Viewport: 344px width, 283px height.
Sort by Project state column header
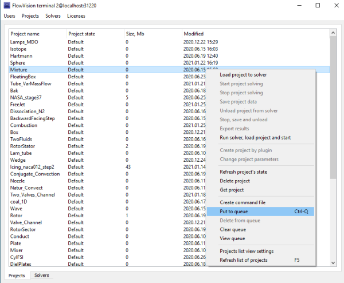point(95,34)
